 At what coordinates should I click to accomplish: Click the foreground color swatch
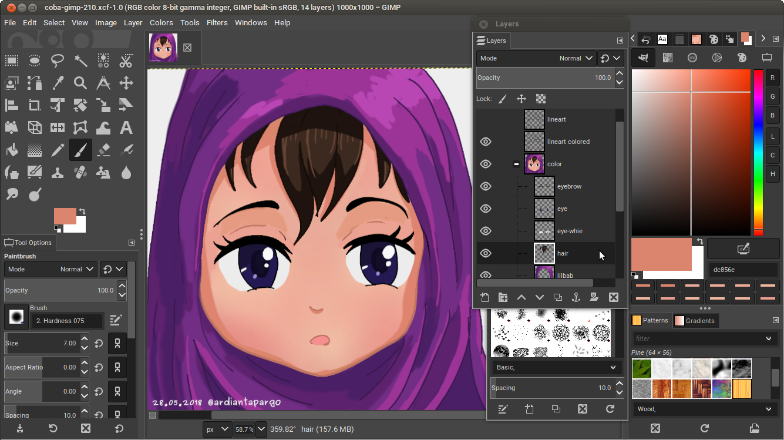[x=64, y=216]
